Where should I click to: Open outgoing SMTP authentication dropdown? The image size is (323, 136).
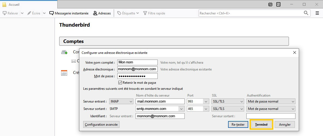[271, 109]
